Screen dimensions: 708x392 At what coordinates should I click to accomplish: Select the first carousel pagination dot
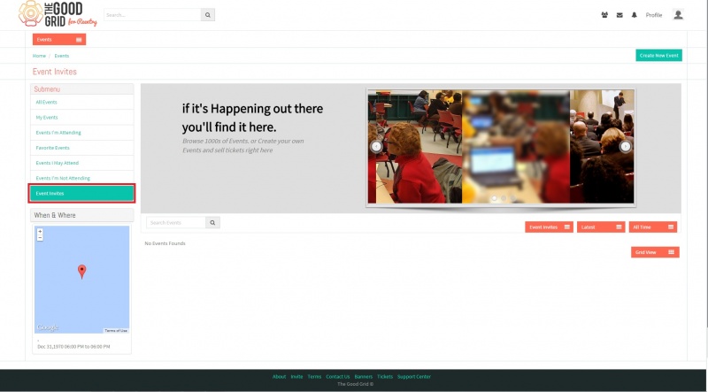(x=494, y=198)
